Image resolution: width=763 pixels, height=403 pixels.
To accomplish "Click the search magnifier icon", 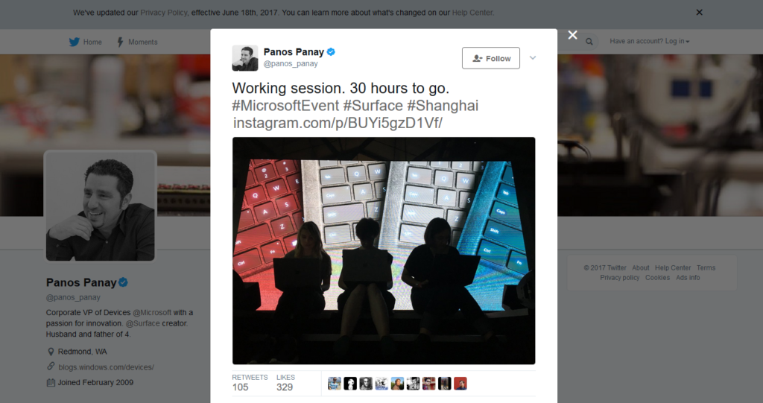I will click(589, 42).
